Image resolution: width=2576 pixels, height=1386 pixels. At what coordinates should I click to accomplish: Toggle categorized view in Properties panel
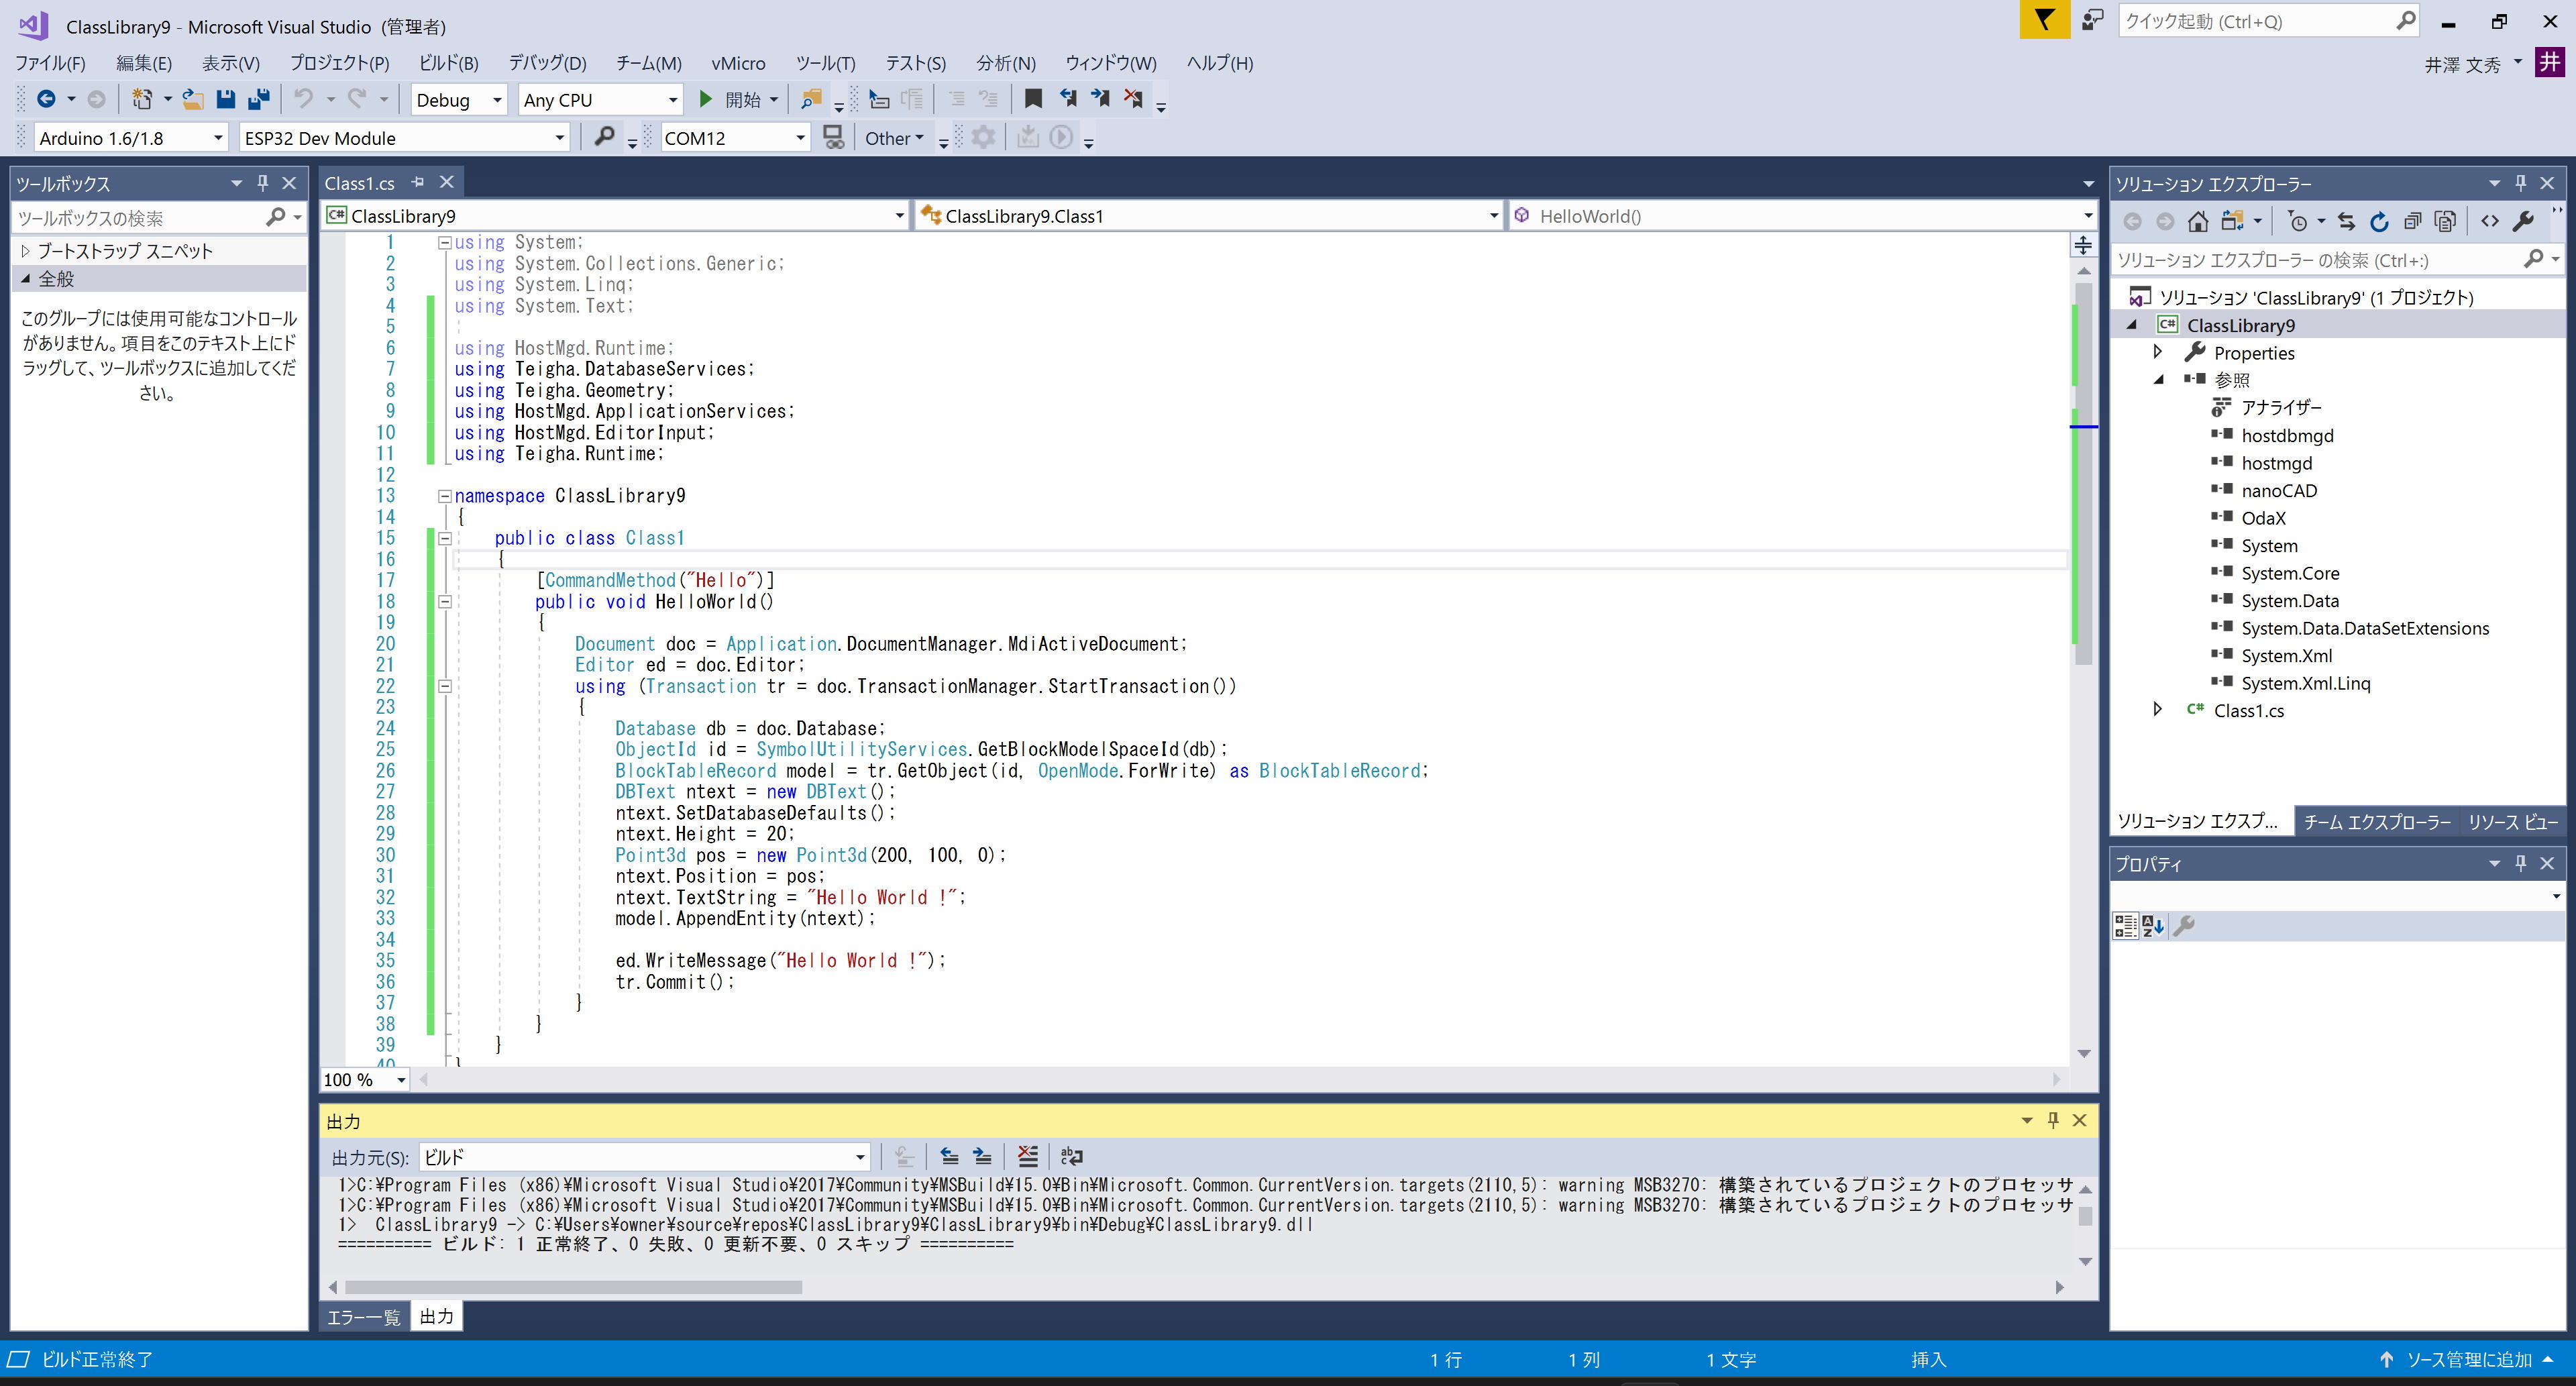tap(2125, 926)
